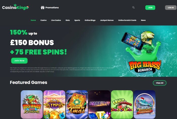177x119 pixels.
Task: Open the Slots menu item
Action: (x=68, y=20)
